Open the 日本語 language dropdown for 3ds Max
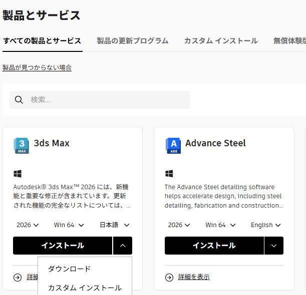 pyautogui.click(x=115, y=225)
